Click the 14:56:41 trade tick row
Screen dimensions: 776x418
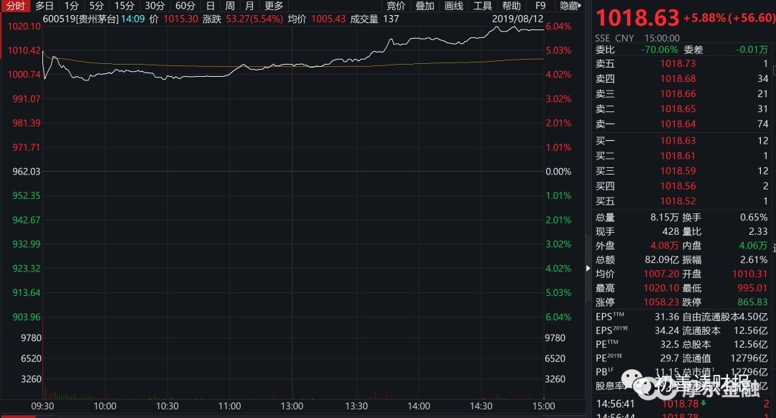683,404
